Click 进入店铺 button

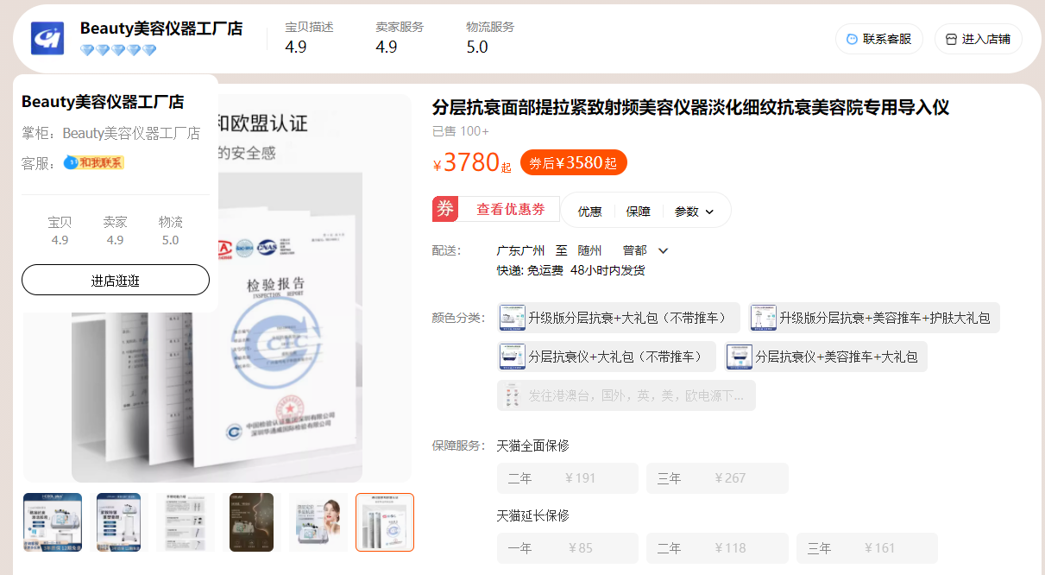[x=979, y=39]
